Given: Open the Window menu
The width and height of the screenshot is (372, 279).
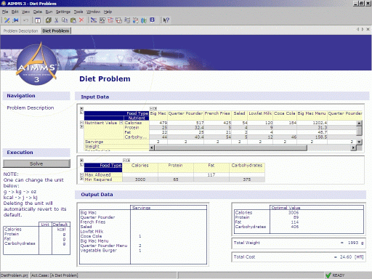Looking at the screenshot, I should 93,12.
